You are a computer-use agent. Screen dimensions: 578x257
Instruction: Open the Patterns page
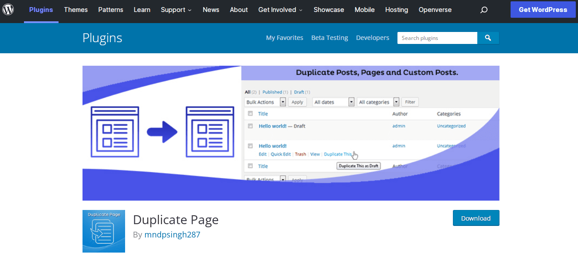point(110,10)
